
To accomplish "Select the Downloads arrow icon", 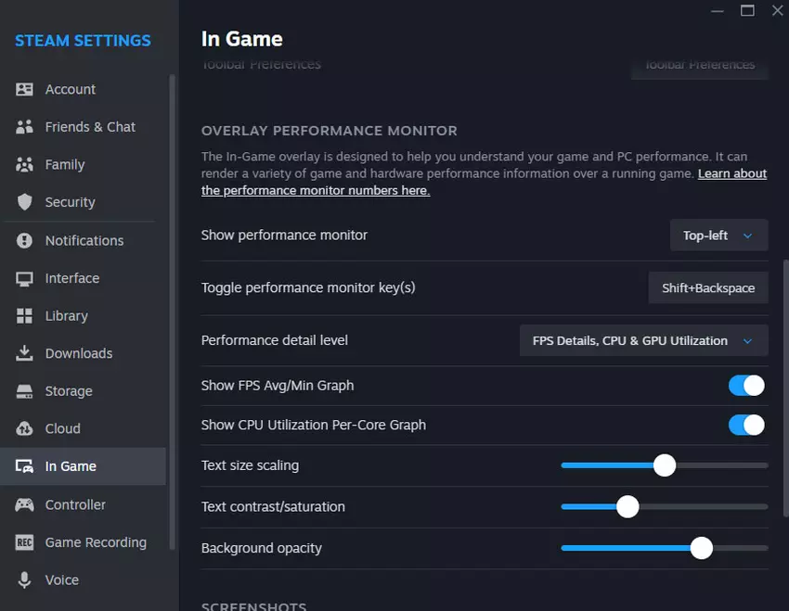I will coord(26,353).
